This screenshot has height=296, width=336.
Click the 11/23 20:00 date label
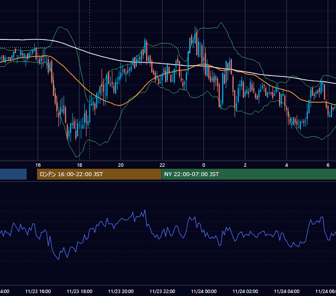coord(121,291)
